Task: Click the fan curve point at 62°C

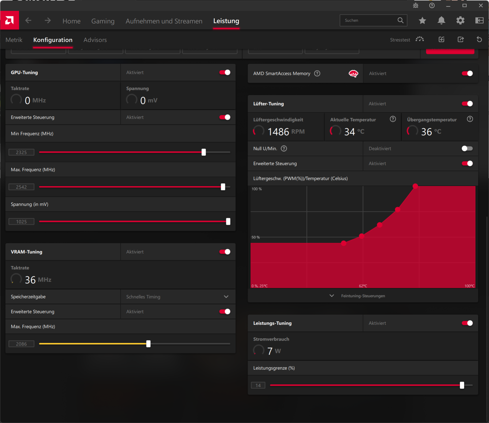Action: click(362, 236)
